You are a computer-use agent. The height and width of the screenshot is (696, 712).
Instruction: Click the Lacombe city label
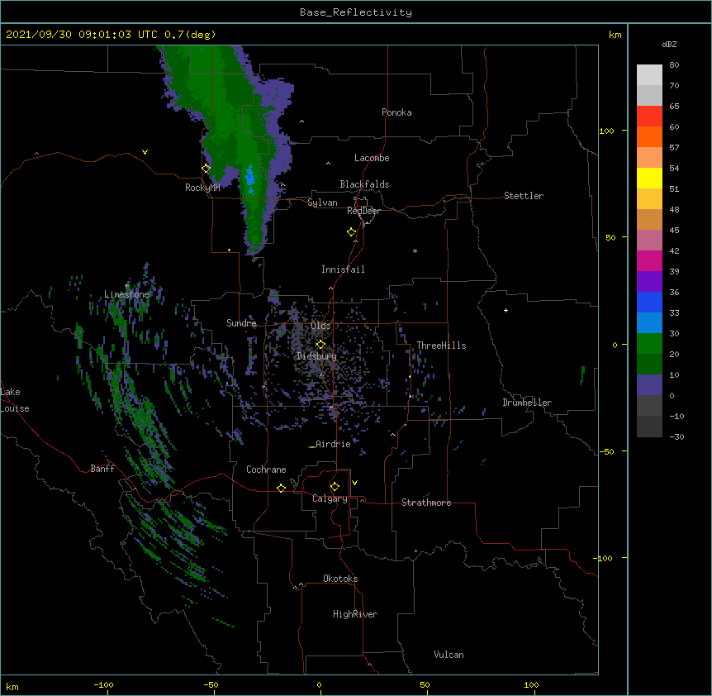tap(372, 158)
